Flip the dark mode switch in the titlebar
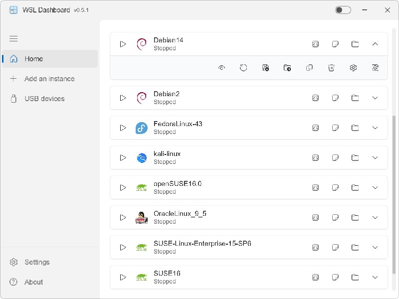The width and height of the screenshot is (399, 299). (343, 9)
